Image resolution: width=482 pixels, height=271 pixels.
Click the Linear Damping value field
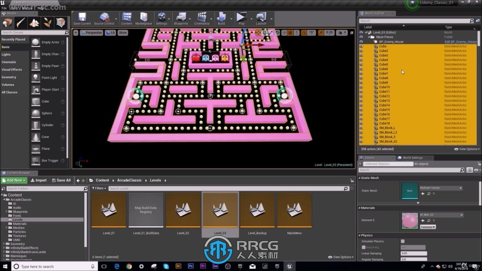pos(413,253)
